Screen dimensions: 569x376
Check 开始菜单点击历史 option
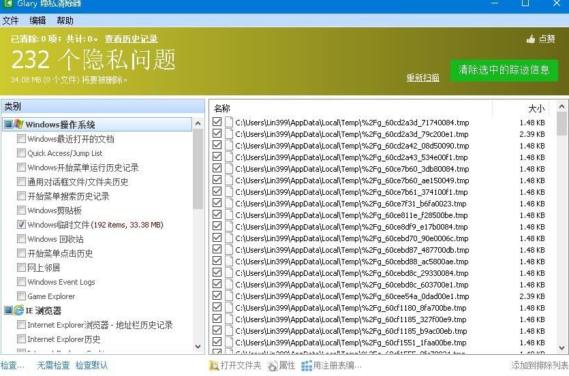tap(21, 253)
